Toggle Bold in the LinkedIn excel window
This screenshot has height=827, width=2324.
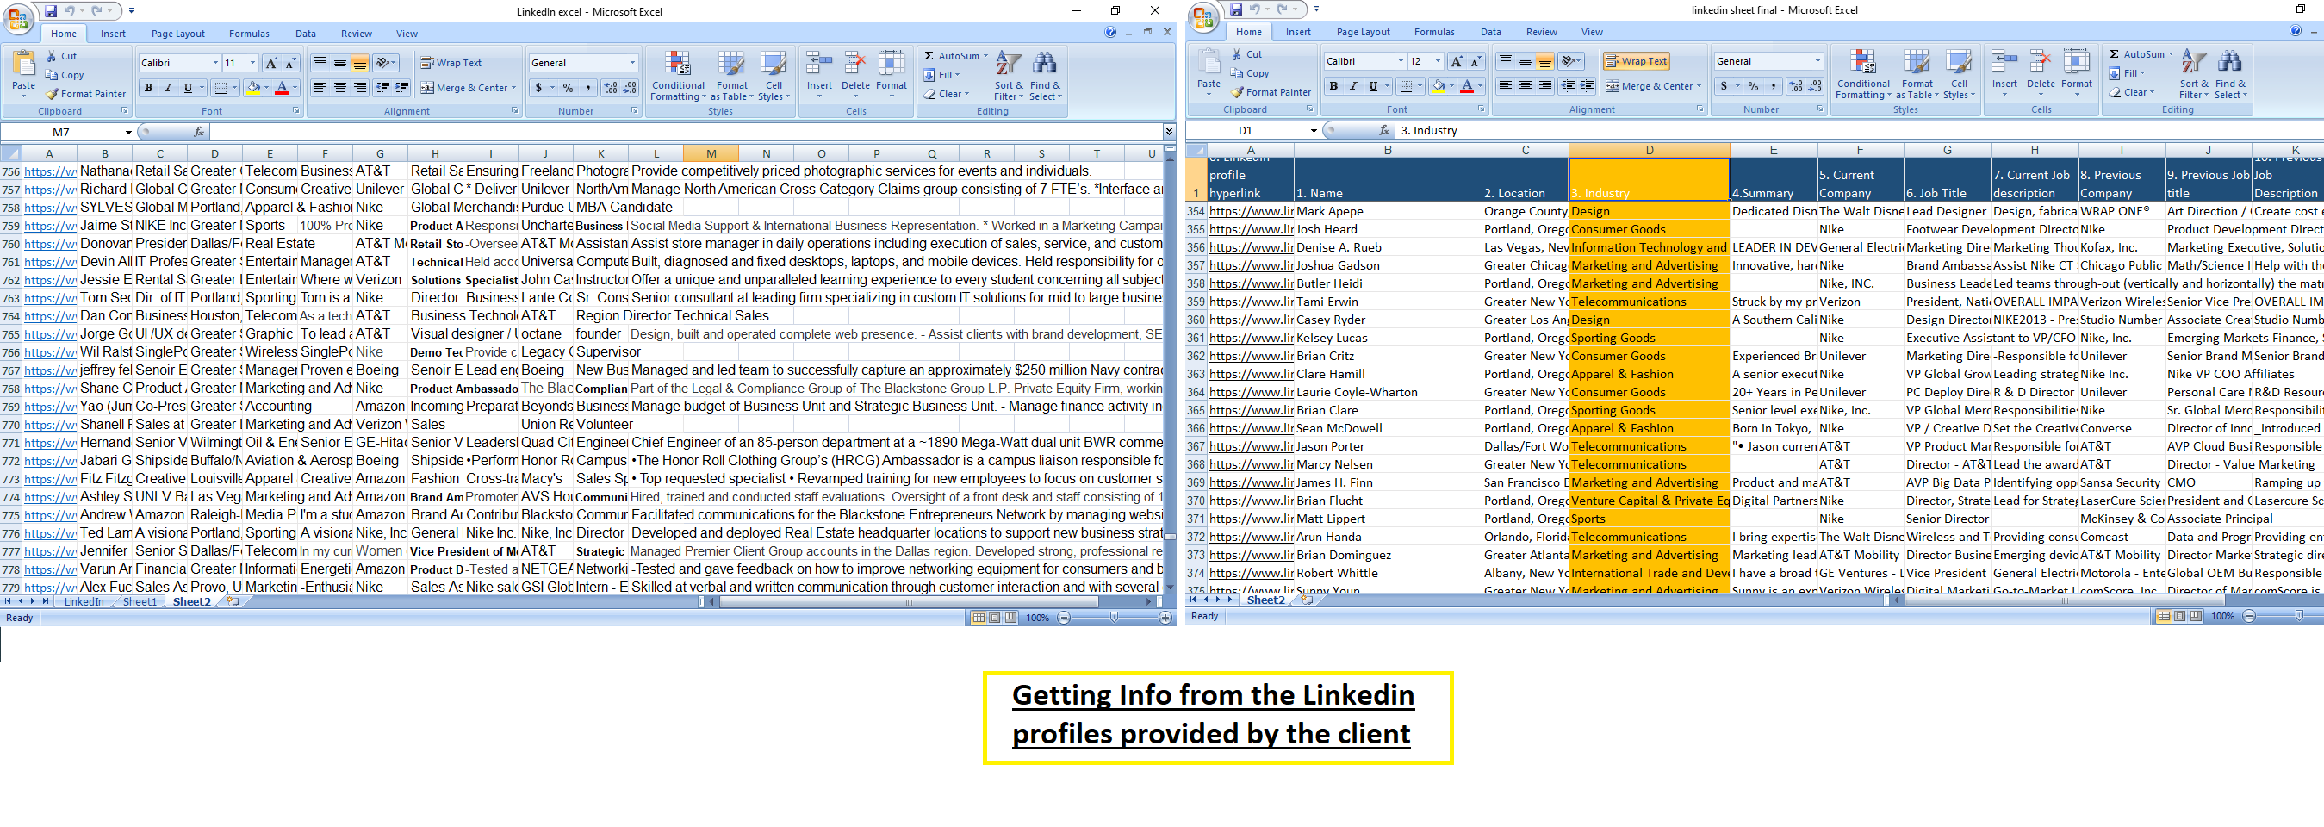coord(148,88)
